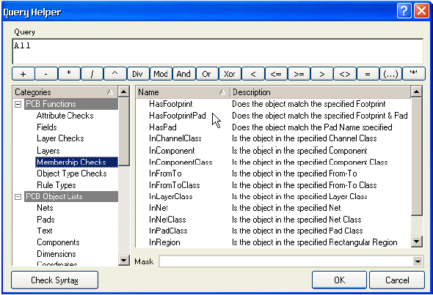The width and height of the screenshot is (433, 295).
Task: Select Attribute Checks in the tree
Action: point(65,116)
